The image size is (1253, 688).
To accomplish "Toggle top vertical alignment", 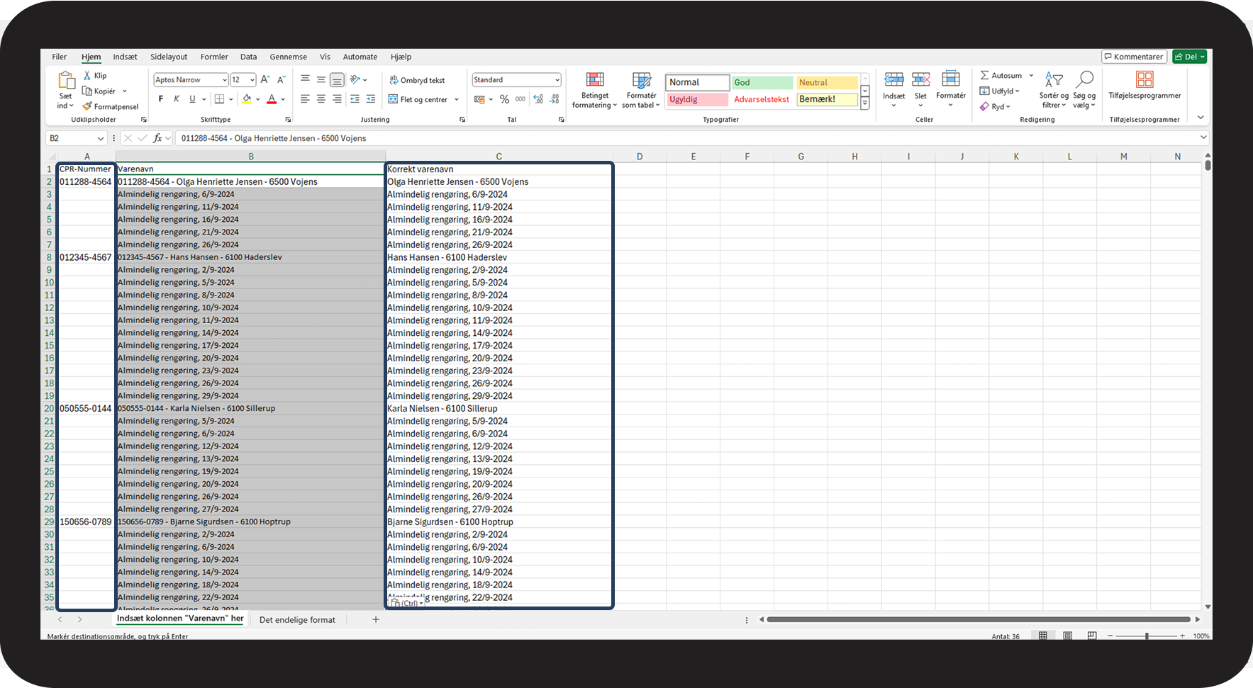I will click(305, 80).
